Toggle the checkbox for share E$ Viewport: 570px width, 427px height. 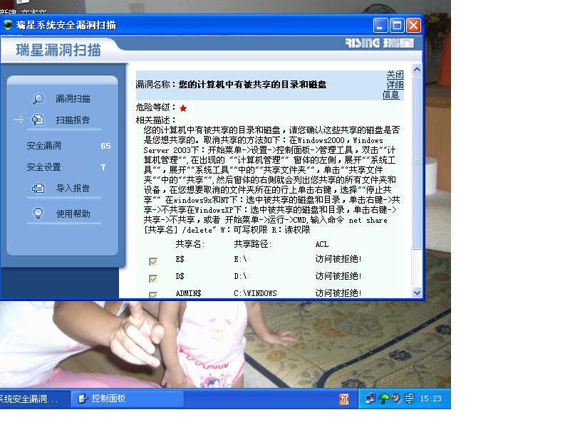[x=153, y=261]
